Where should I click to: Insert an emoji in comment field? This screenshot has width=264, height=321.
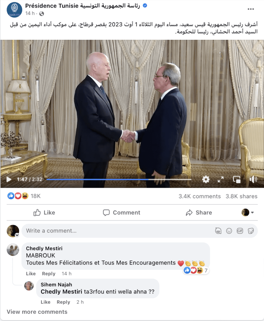click(x=229, y=231)
